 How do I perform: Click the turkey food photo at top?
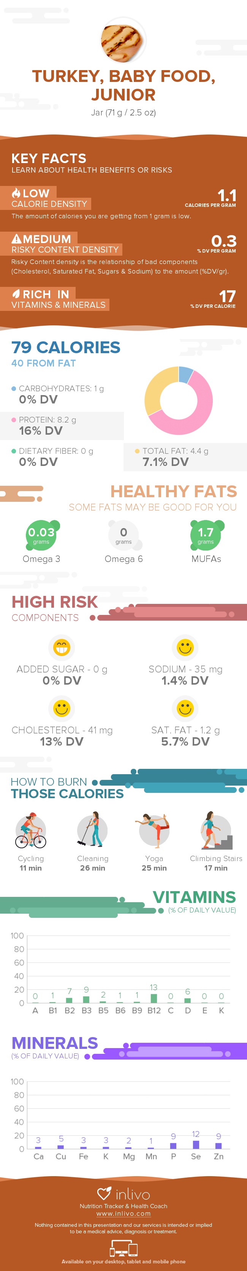[123, 41]
